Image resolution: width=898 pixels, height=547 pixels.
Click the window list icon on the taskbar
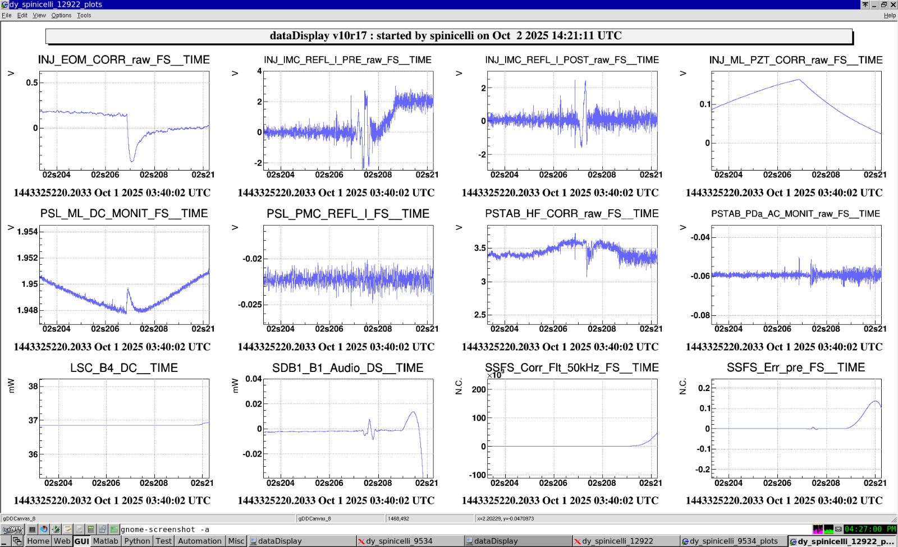click(x=17, y=541)
